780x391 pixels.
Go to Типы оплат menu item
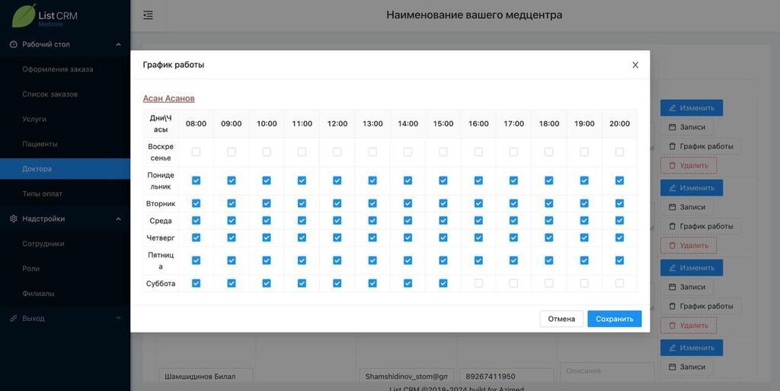pos(43,194)
